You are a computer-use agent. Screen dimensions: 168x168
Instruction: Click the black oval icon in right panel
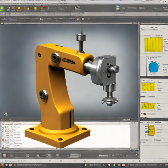pos(144,114)
